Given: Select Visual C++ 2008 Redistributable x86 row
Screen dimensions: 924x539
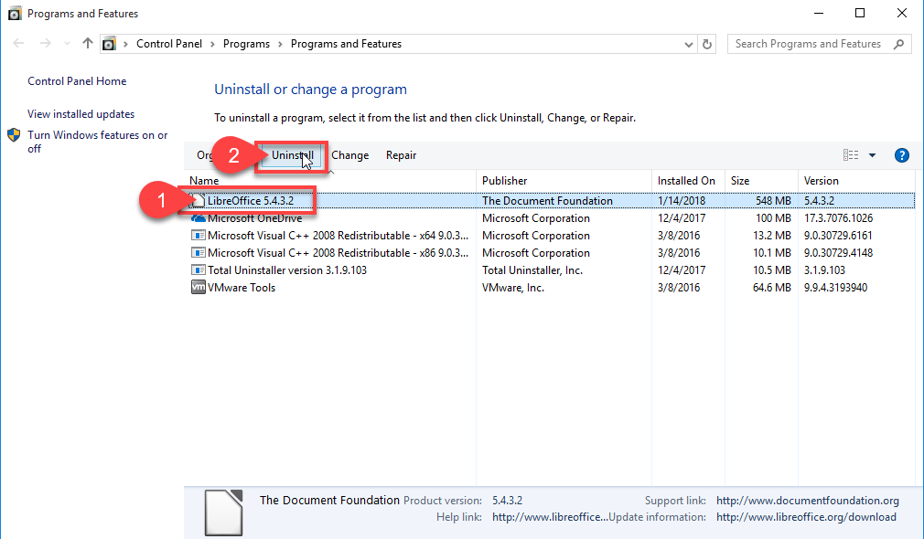Looking at the screenshot, I should coord(549,253).
